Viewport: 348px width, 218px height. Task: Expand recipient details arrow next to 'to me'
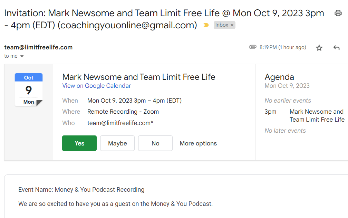coord(22,56)
